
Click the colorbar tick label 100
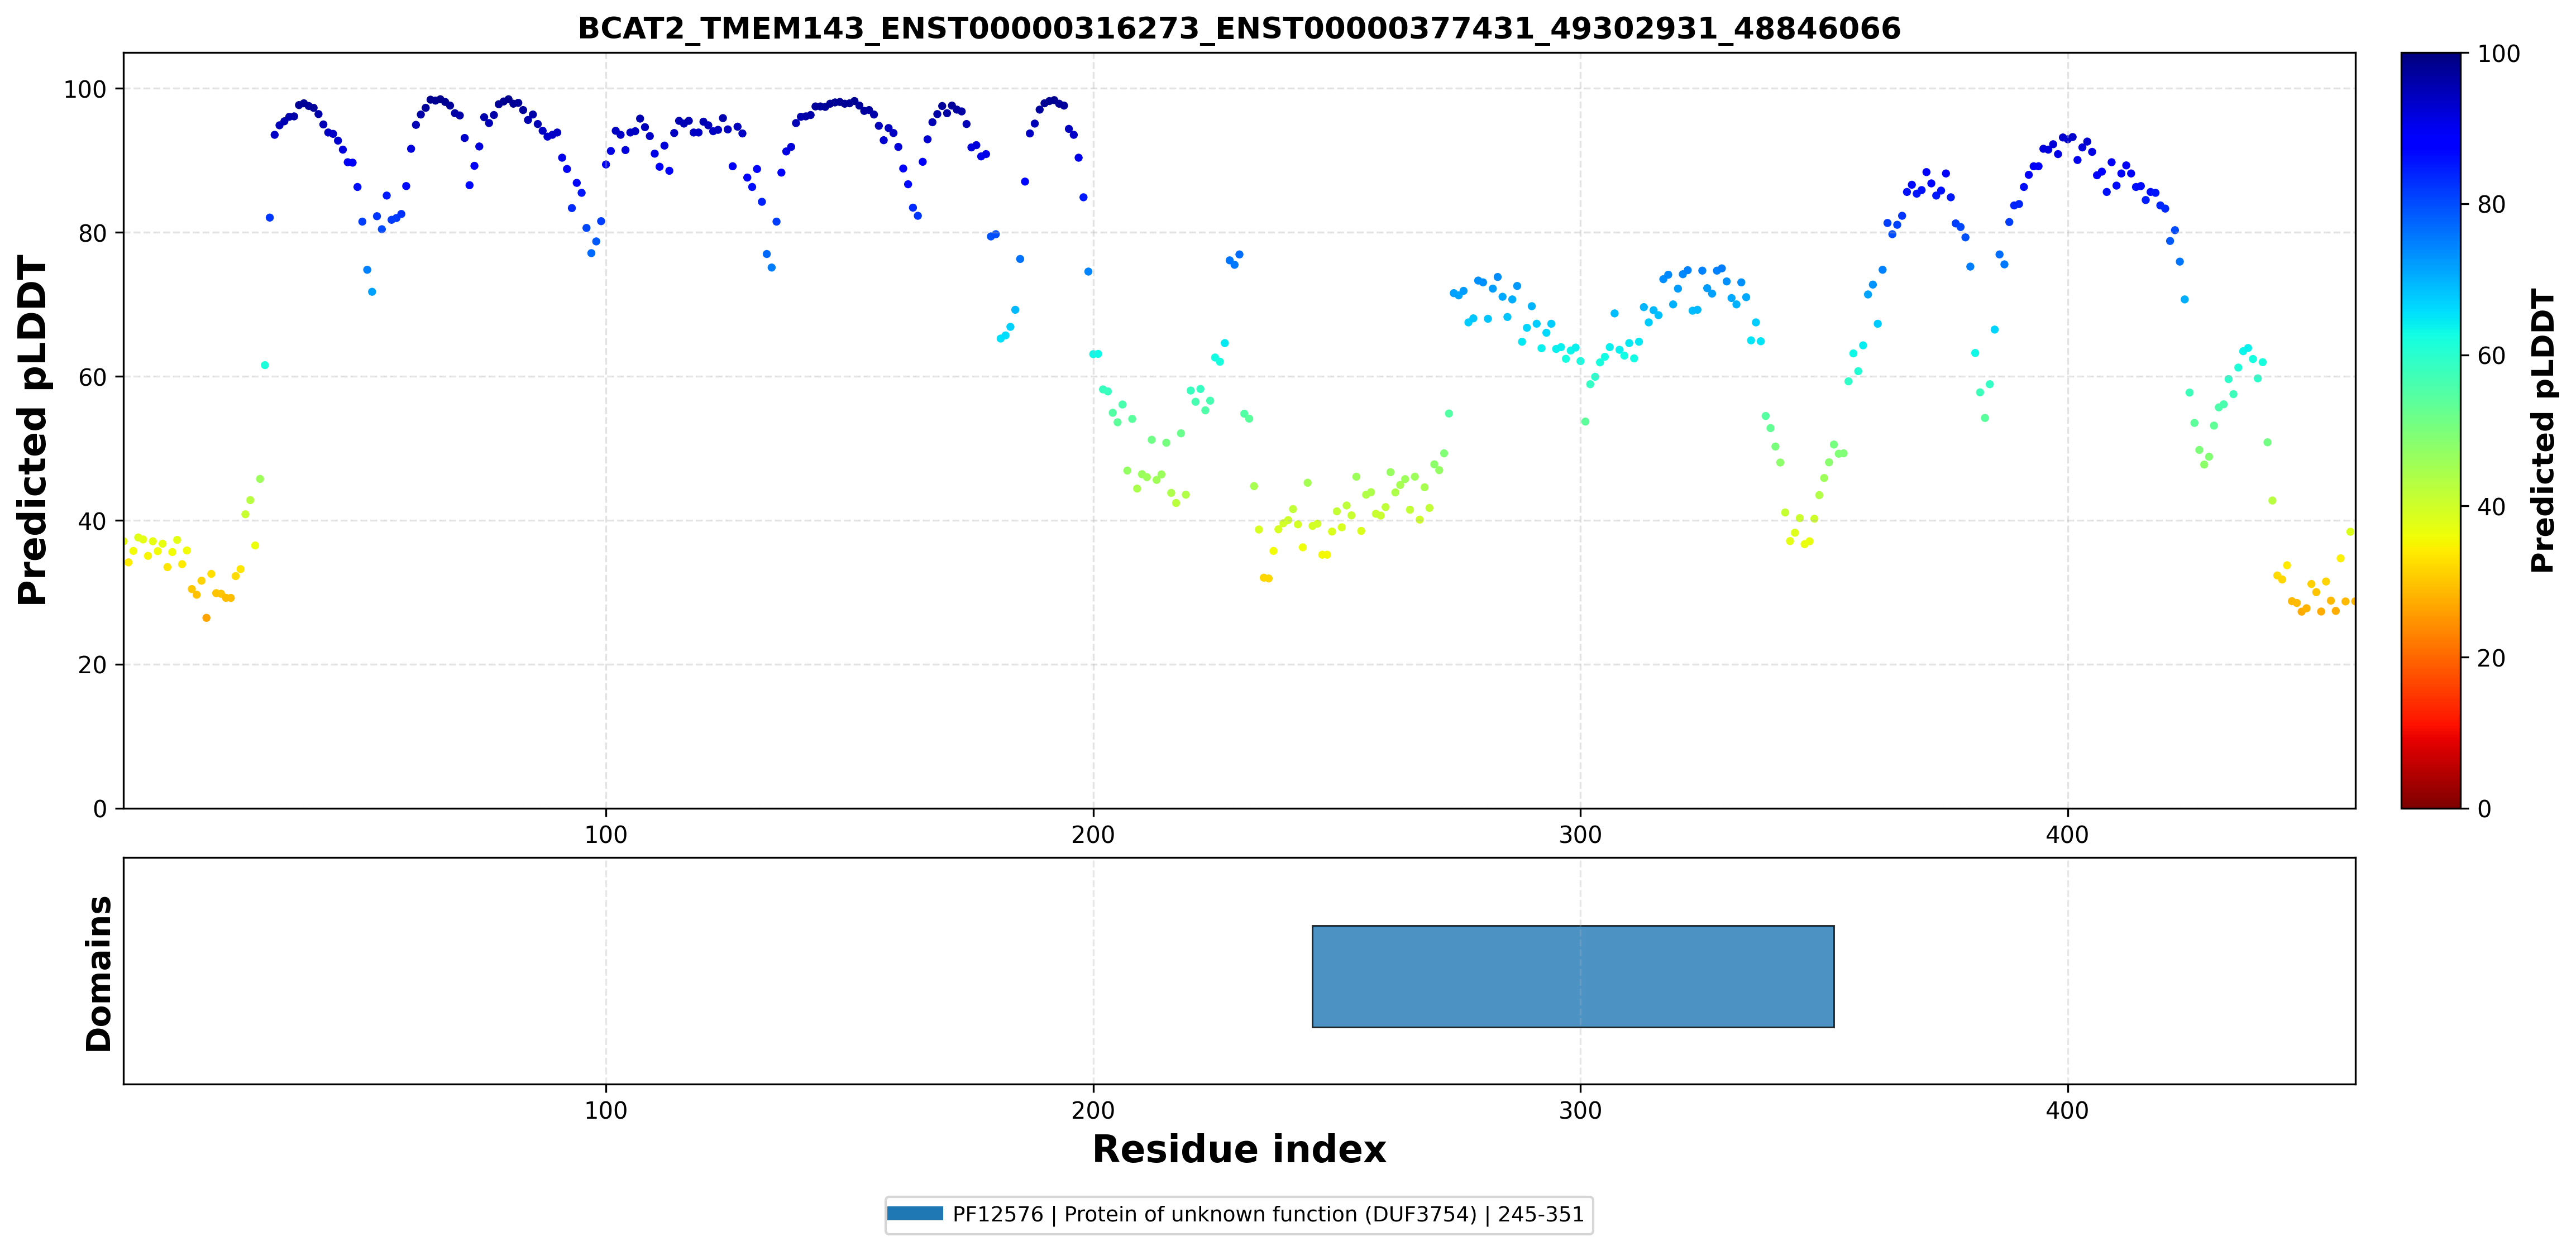coord(2498,54)
